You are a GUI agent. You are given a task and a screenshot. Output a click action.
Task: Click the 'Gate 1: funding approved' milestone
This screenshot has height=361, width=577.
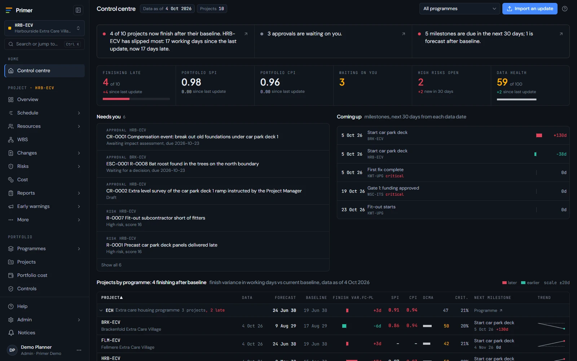click(453, 191)
